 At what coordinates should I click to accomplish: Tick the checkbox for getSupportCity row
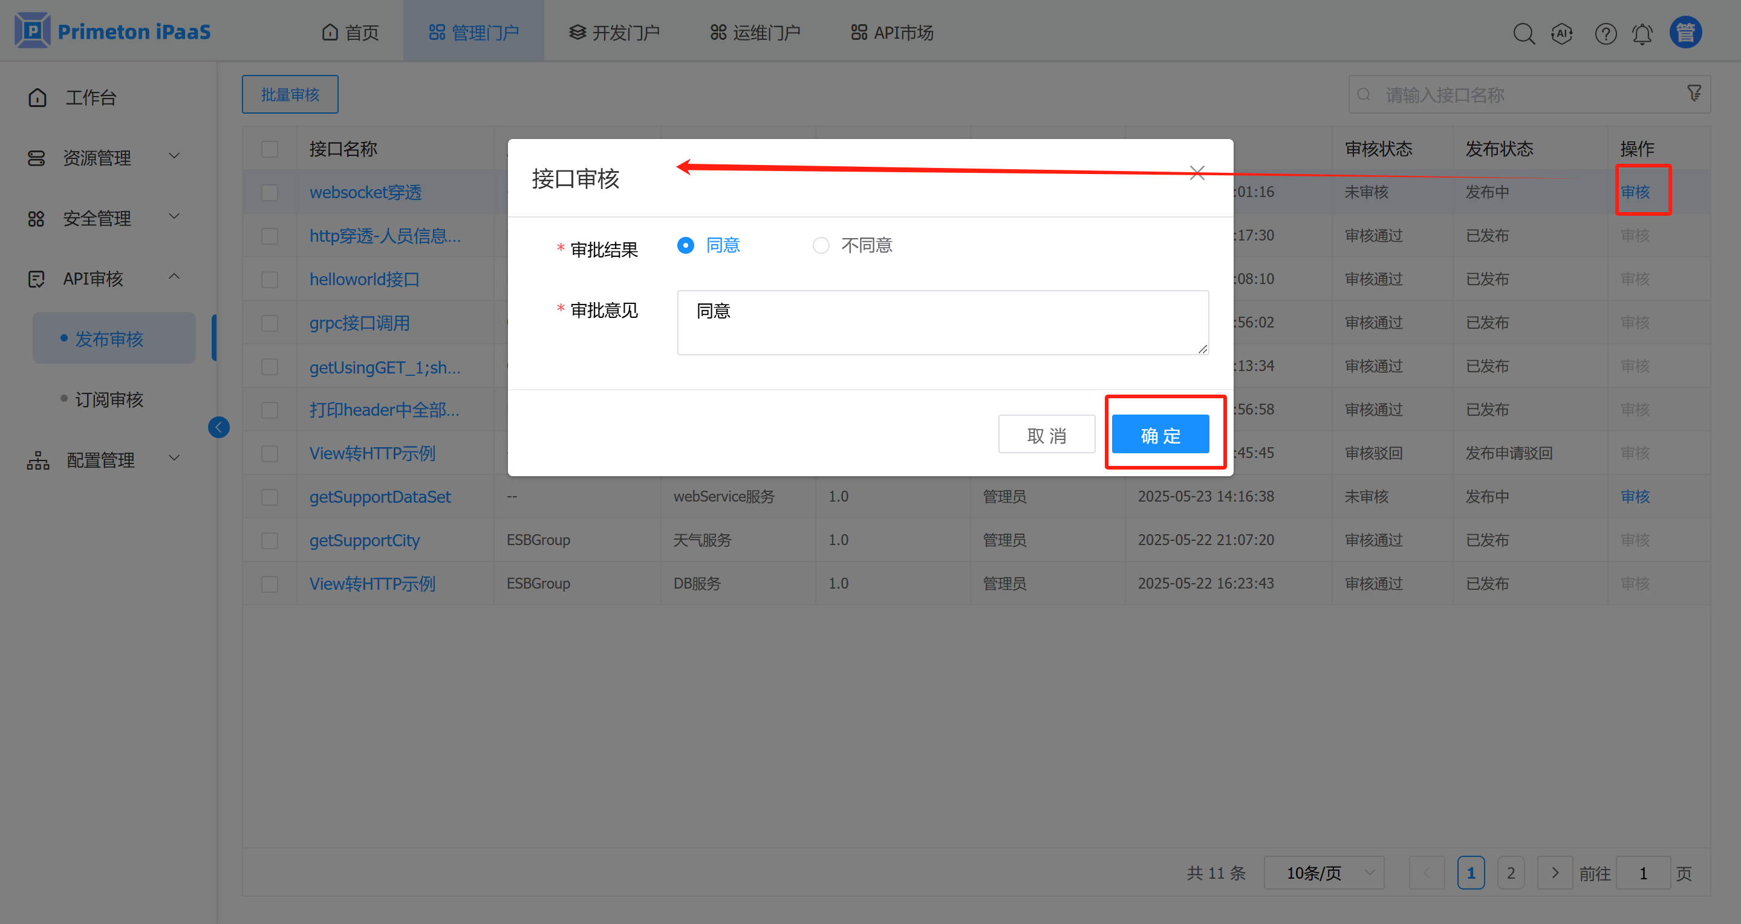coord(270,540)
